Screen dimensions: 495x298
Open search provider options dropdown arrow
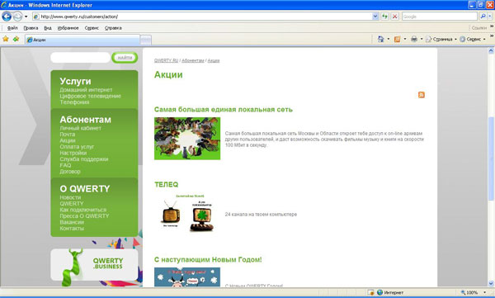(x=490, y=17)
